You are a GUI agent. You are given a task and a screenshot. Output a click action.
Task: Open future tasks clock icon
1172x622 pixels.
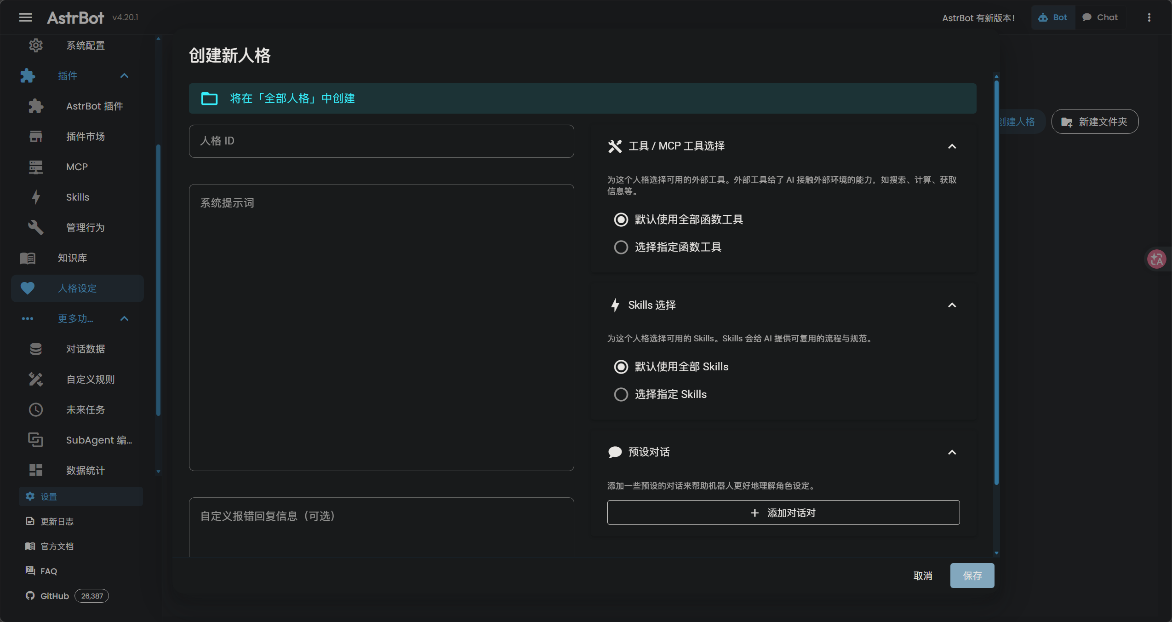click(x=36, y=410)
